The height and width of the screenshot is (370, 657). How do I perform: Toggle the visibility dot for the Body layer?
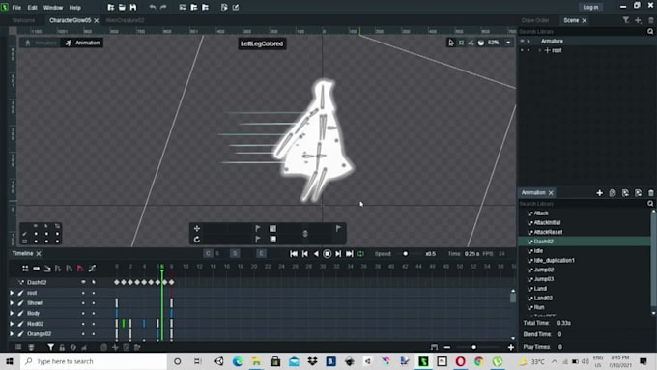point(83,313)
